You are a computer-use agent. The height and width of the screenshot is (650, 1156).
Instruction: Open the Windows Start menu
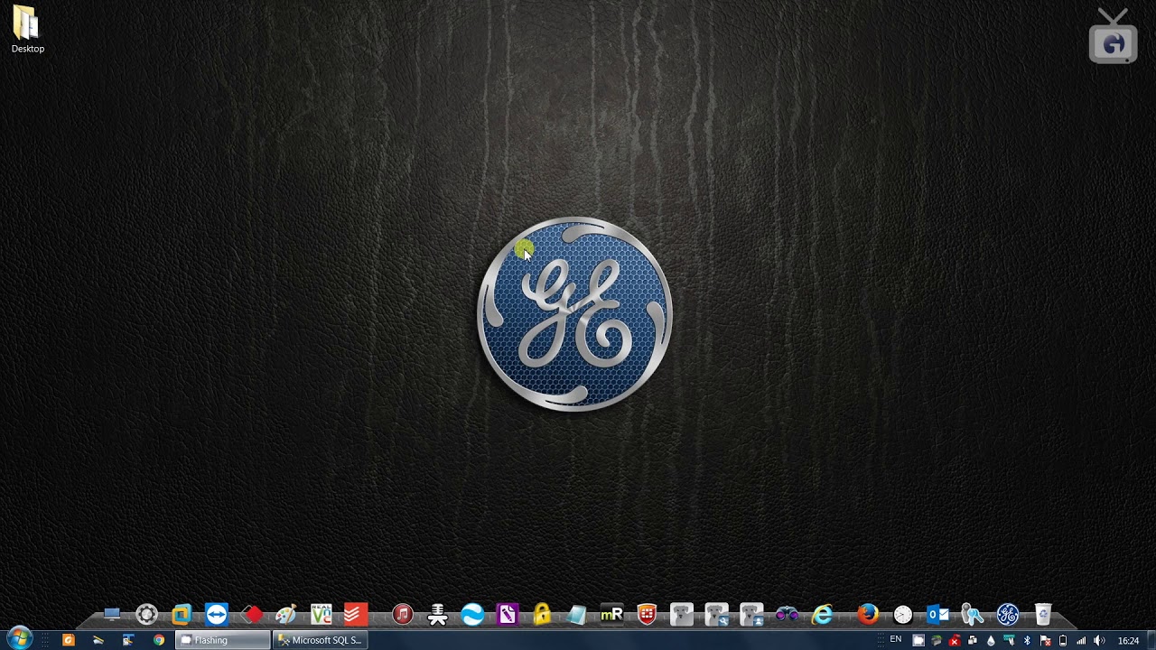[19, 639]
